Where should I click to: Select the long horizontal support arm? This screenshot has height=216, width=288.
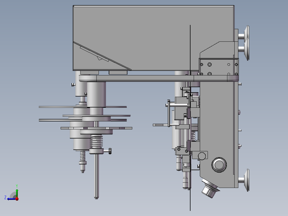coord(159,78)
